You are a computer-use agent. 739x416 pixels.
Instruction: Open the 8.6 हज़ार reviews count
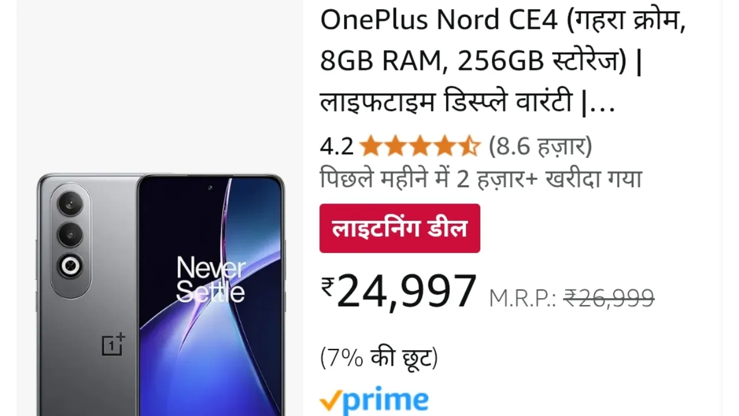click(x=540, y=147)
